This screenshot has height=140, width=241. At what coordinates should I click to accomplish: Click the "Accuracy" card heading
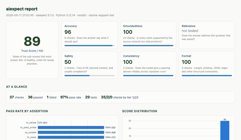click(70, 26)
